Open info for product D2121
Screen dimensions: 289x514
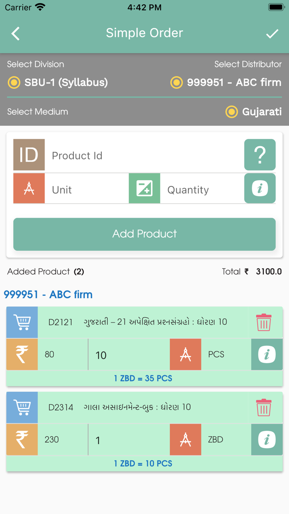267,354
